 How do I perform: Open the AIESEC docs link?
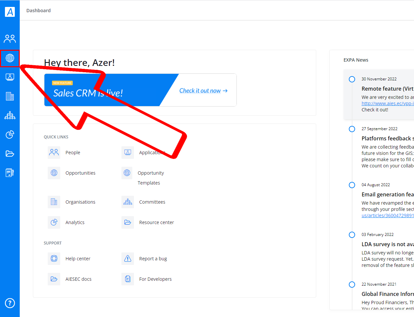[78, 279]
